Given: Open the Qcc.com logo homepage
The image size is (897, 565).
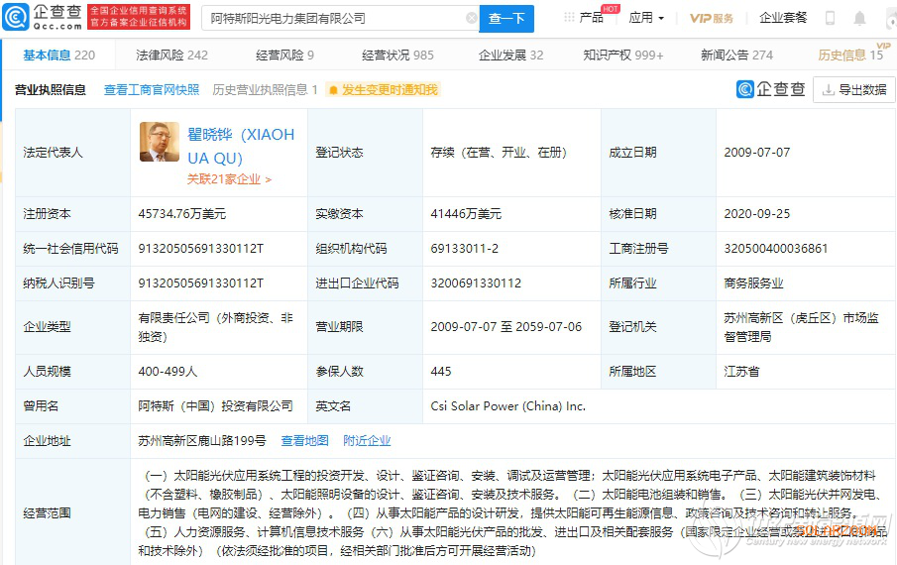Looking at the screenshot, I should pyautogui.click(x=43, y=17).
